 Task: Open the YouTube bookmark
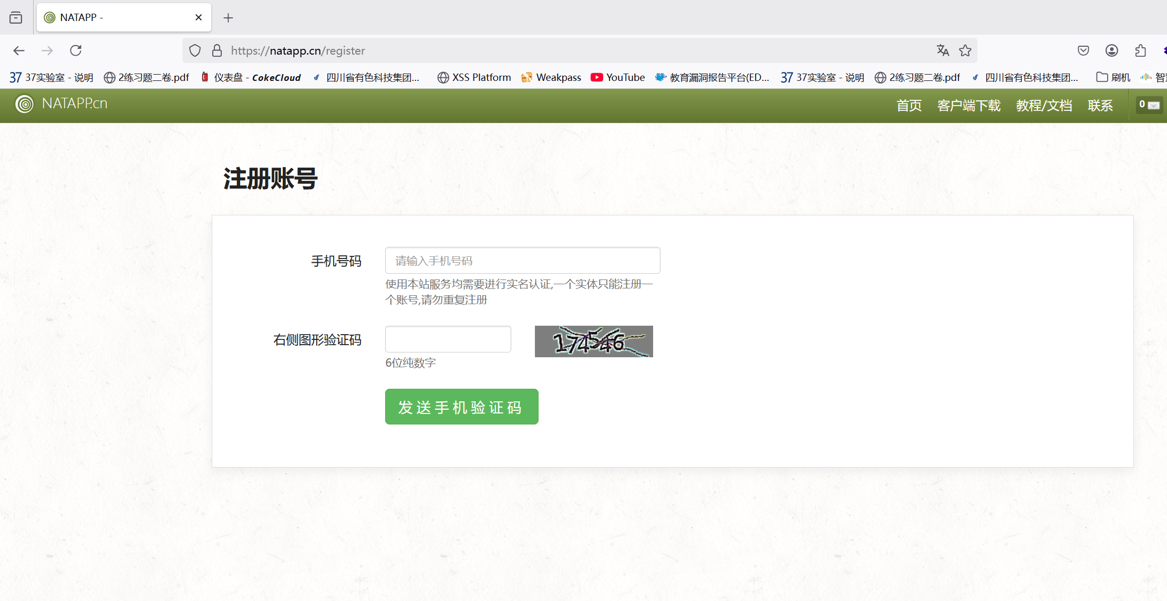618,77
